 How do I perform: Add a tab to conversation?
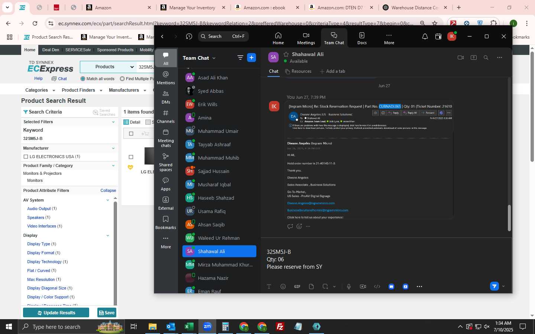point(333,71)
